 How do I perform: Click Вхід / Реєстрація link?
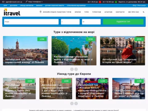pyautogui.click(x=139, y=6)
